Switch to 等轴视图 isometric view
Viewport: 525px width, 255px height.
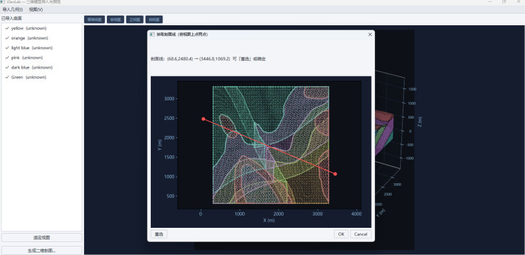(95, 19)
